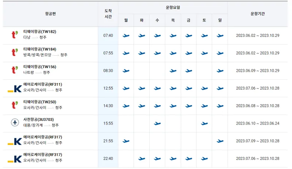Click the 월 weekday header
This screenshot has height=169, width=292.
tap(126, 20)
